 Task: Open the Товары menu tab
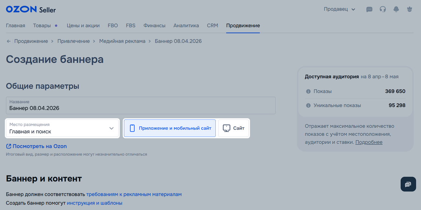point(42,26)
